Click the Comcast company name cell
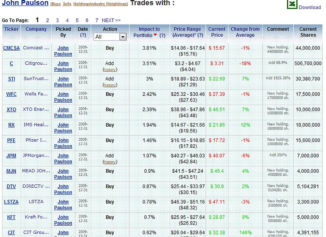 (36, 48)
